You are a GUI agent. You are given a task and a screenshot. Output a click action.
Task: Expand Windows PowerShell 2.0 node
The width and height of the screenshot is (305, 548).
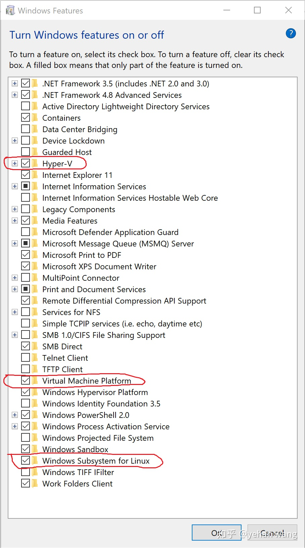click(x=15, y=415)
